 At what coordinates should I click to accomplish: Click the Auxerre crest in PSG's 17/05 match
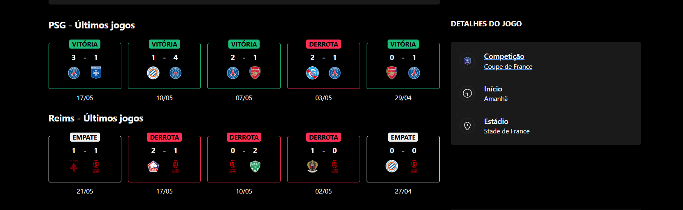[96, 73]
